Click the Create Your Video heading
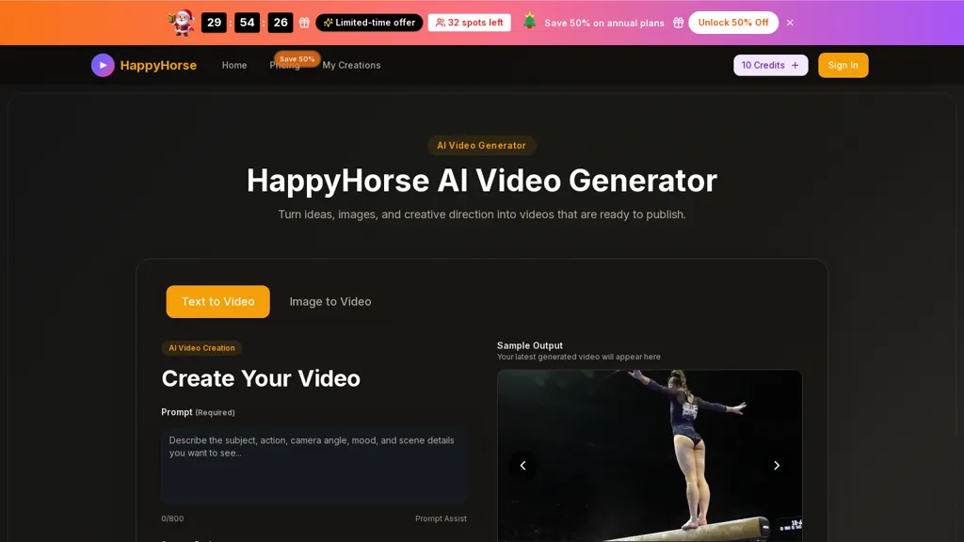Viewport: 964px width, 542px height. pos(261,378)
